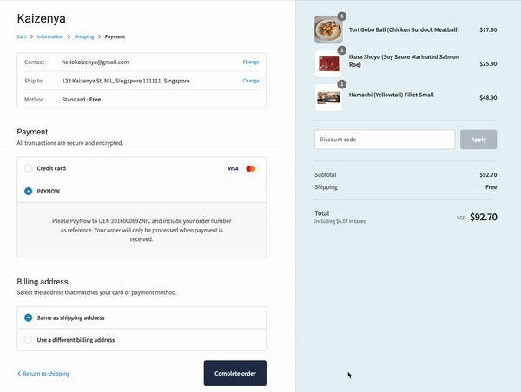Choose Use a different billing address
Screen dimensions: 521x392
[x=29, y=340]
